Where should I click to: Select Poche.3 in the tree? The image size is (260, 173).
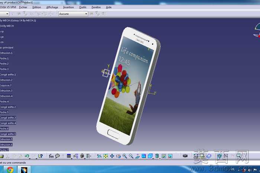click(x=4, y=69)
